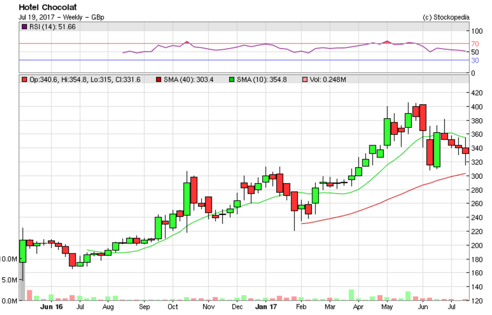Click the latest red candlestick in July
This screenshot has width=492, height=315.
pos(465,151)
